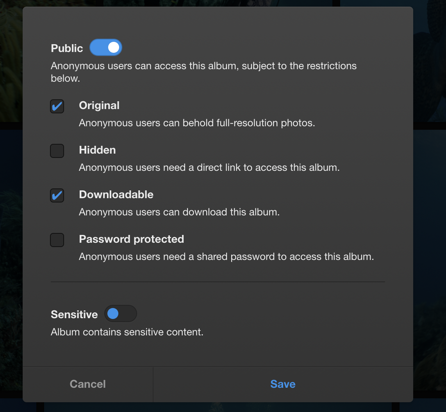Click the Sensitive label text

(x=74, y=314)
